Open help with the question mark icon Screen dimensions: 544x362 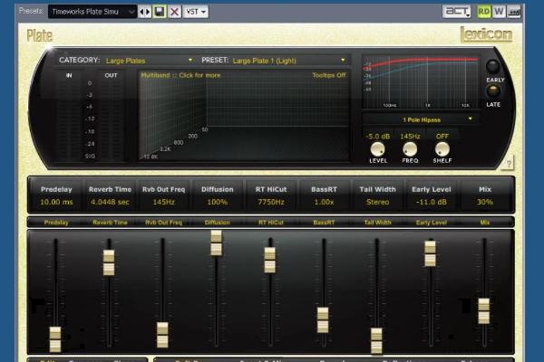[x=509, y=164]
